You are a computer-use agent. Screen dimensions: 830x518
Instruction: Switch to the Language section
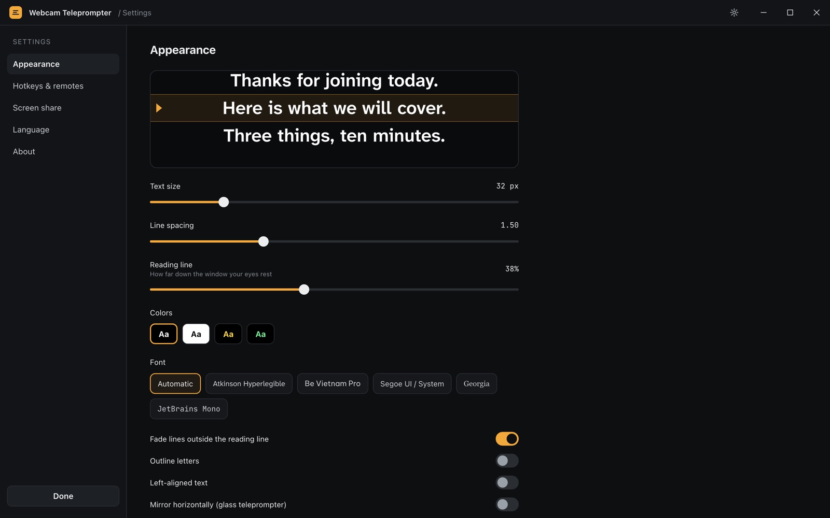pos(63,129)
